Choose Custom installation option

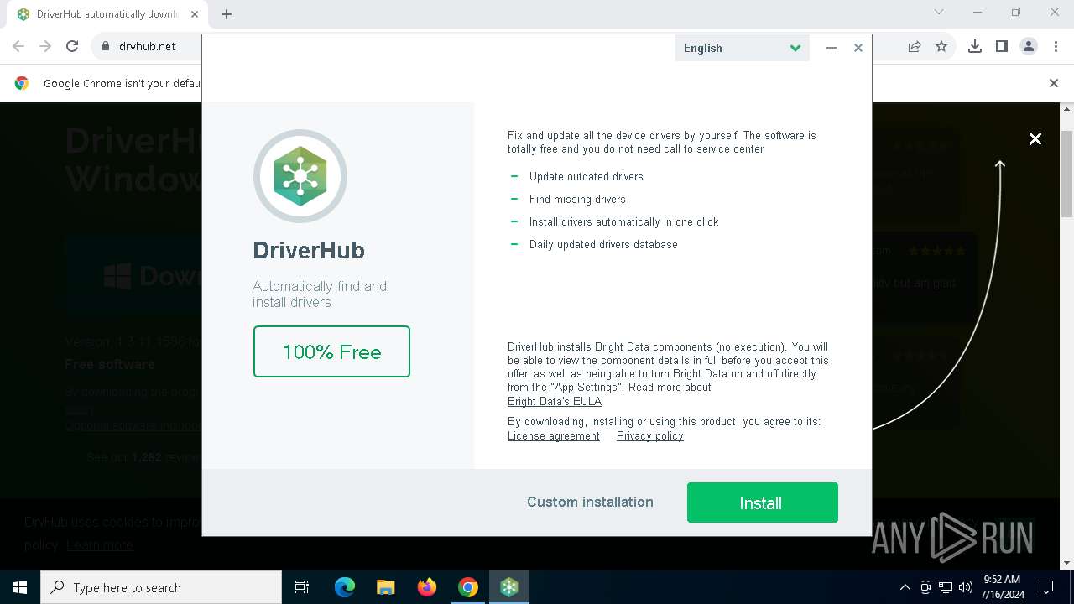590,502
